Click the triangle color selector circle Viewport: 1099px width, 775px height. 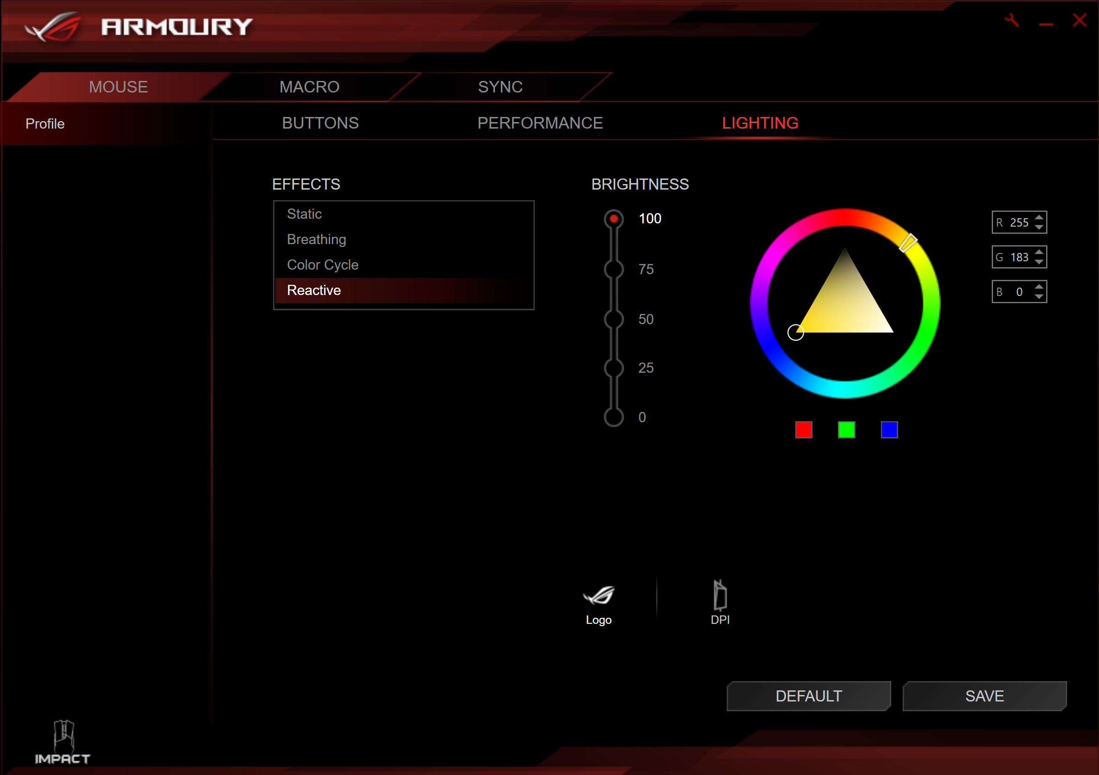(x=795, y=332)
